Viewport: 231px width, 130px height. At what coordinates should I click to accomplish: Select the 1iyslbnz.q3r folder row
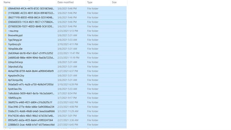pyautogui.click(x=65, y=44)
